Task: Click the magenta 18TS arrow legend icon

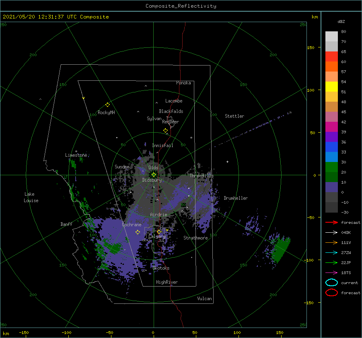Action: click(x=331, y=272)
